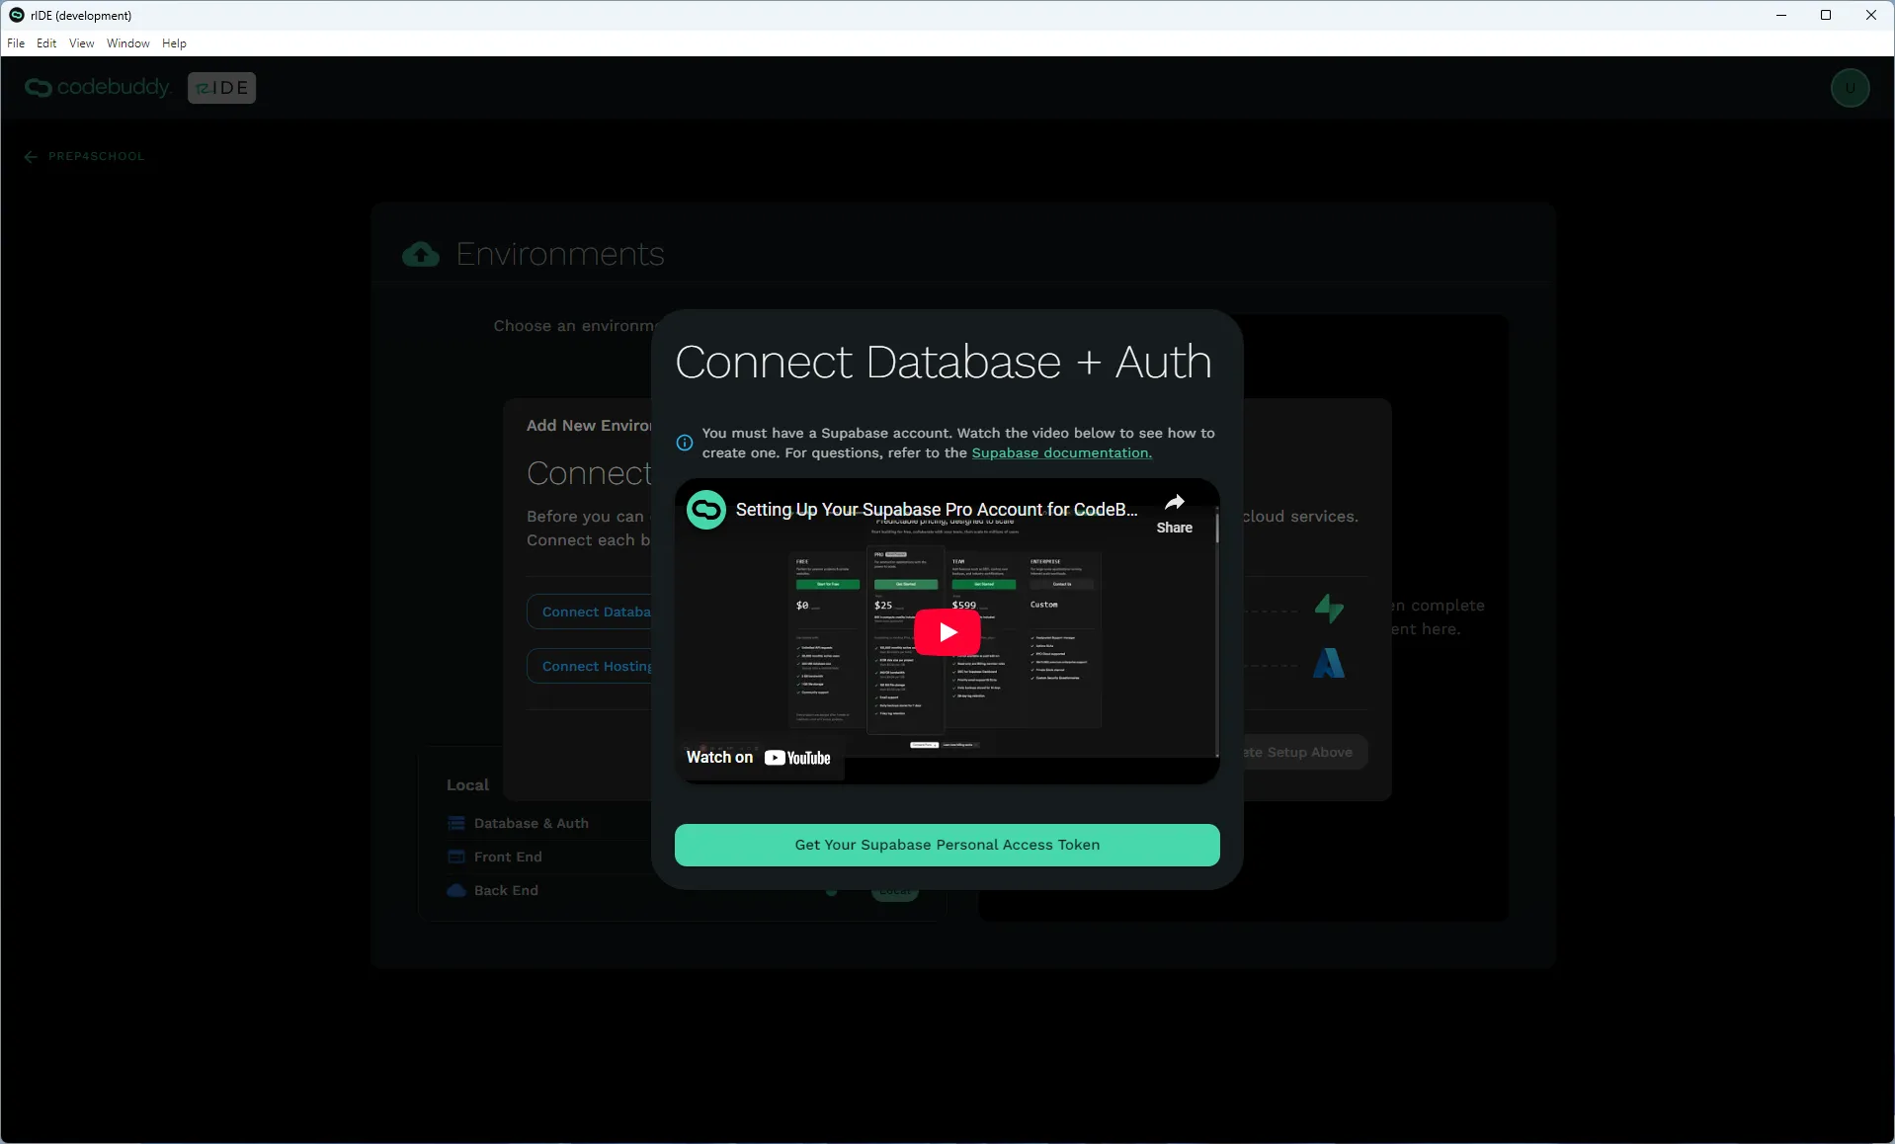Click the 'Environments' page heading
Viewport: 1895px width, 1144px height.
pyautogui.click(x=560, y=255)
